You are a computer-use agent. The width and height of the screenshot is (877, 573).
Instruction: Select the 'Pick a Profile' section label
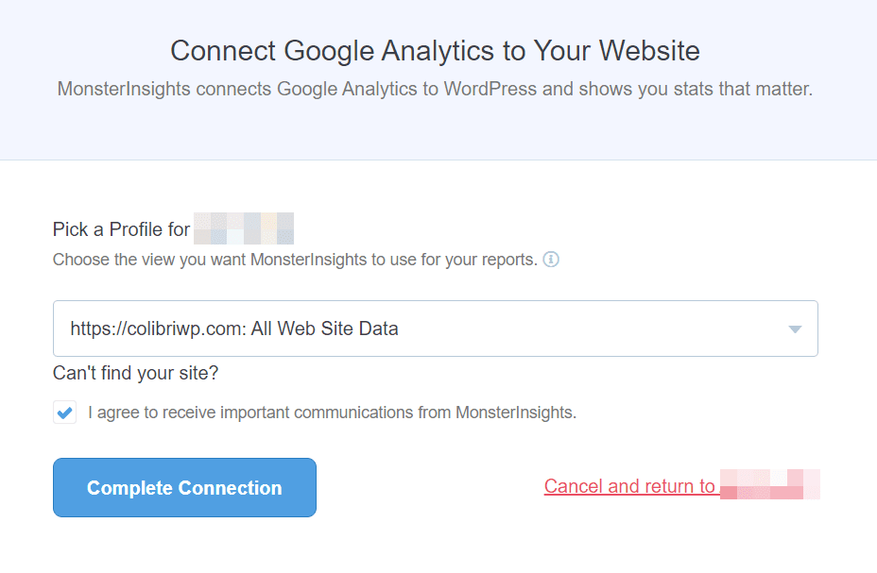point(122,228)
